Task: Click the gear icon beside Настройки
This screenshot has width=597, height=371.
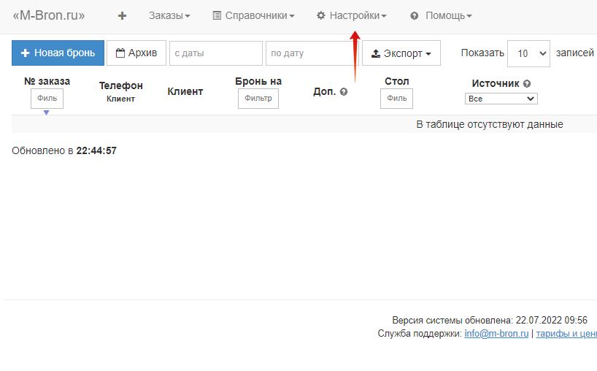Action: coord(321,15)
